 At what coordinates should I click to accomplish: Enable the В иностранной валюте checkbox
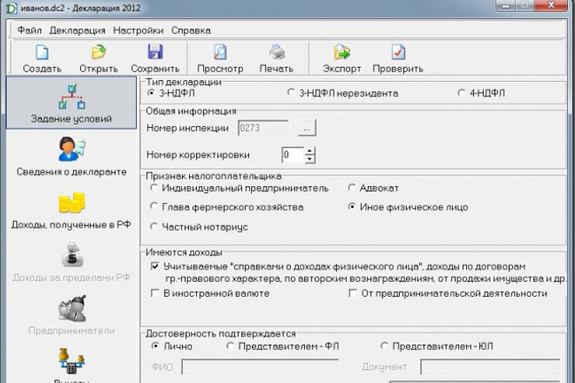pyautogui.click(x=155, y=293)
